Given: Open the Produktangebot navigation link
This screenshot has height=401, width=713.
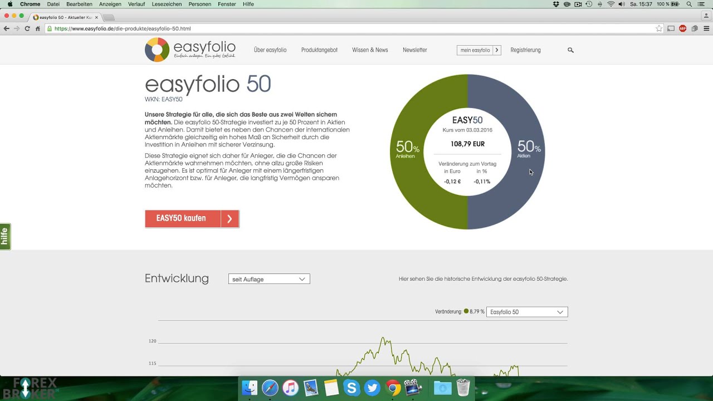Looking at the screenshot, I should 319,50.
